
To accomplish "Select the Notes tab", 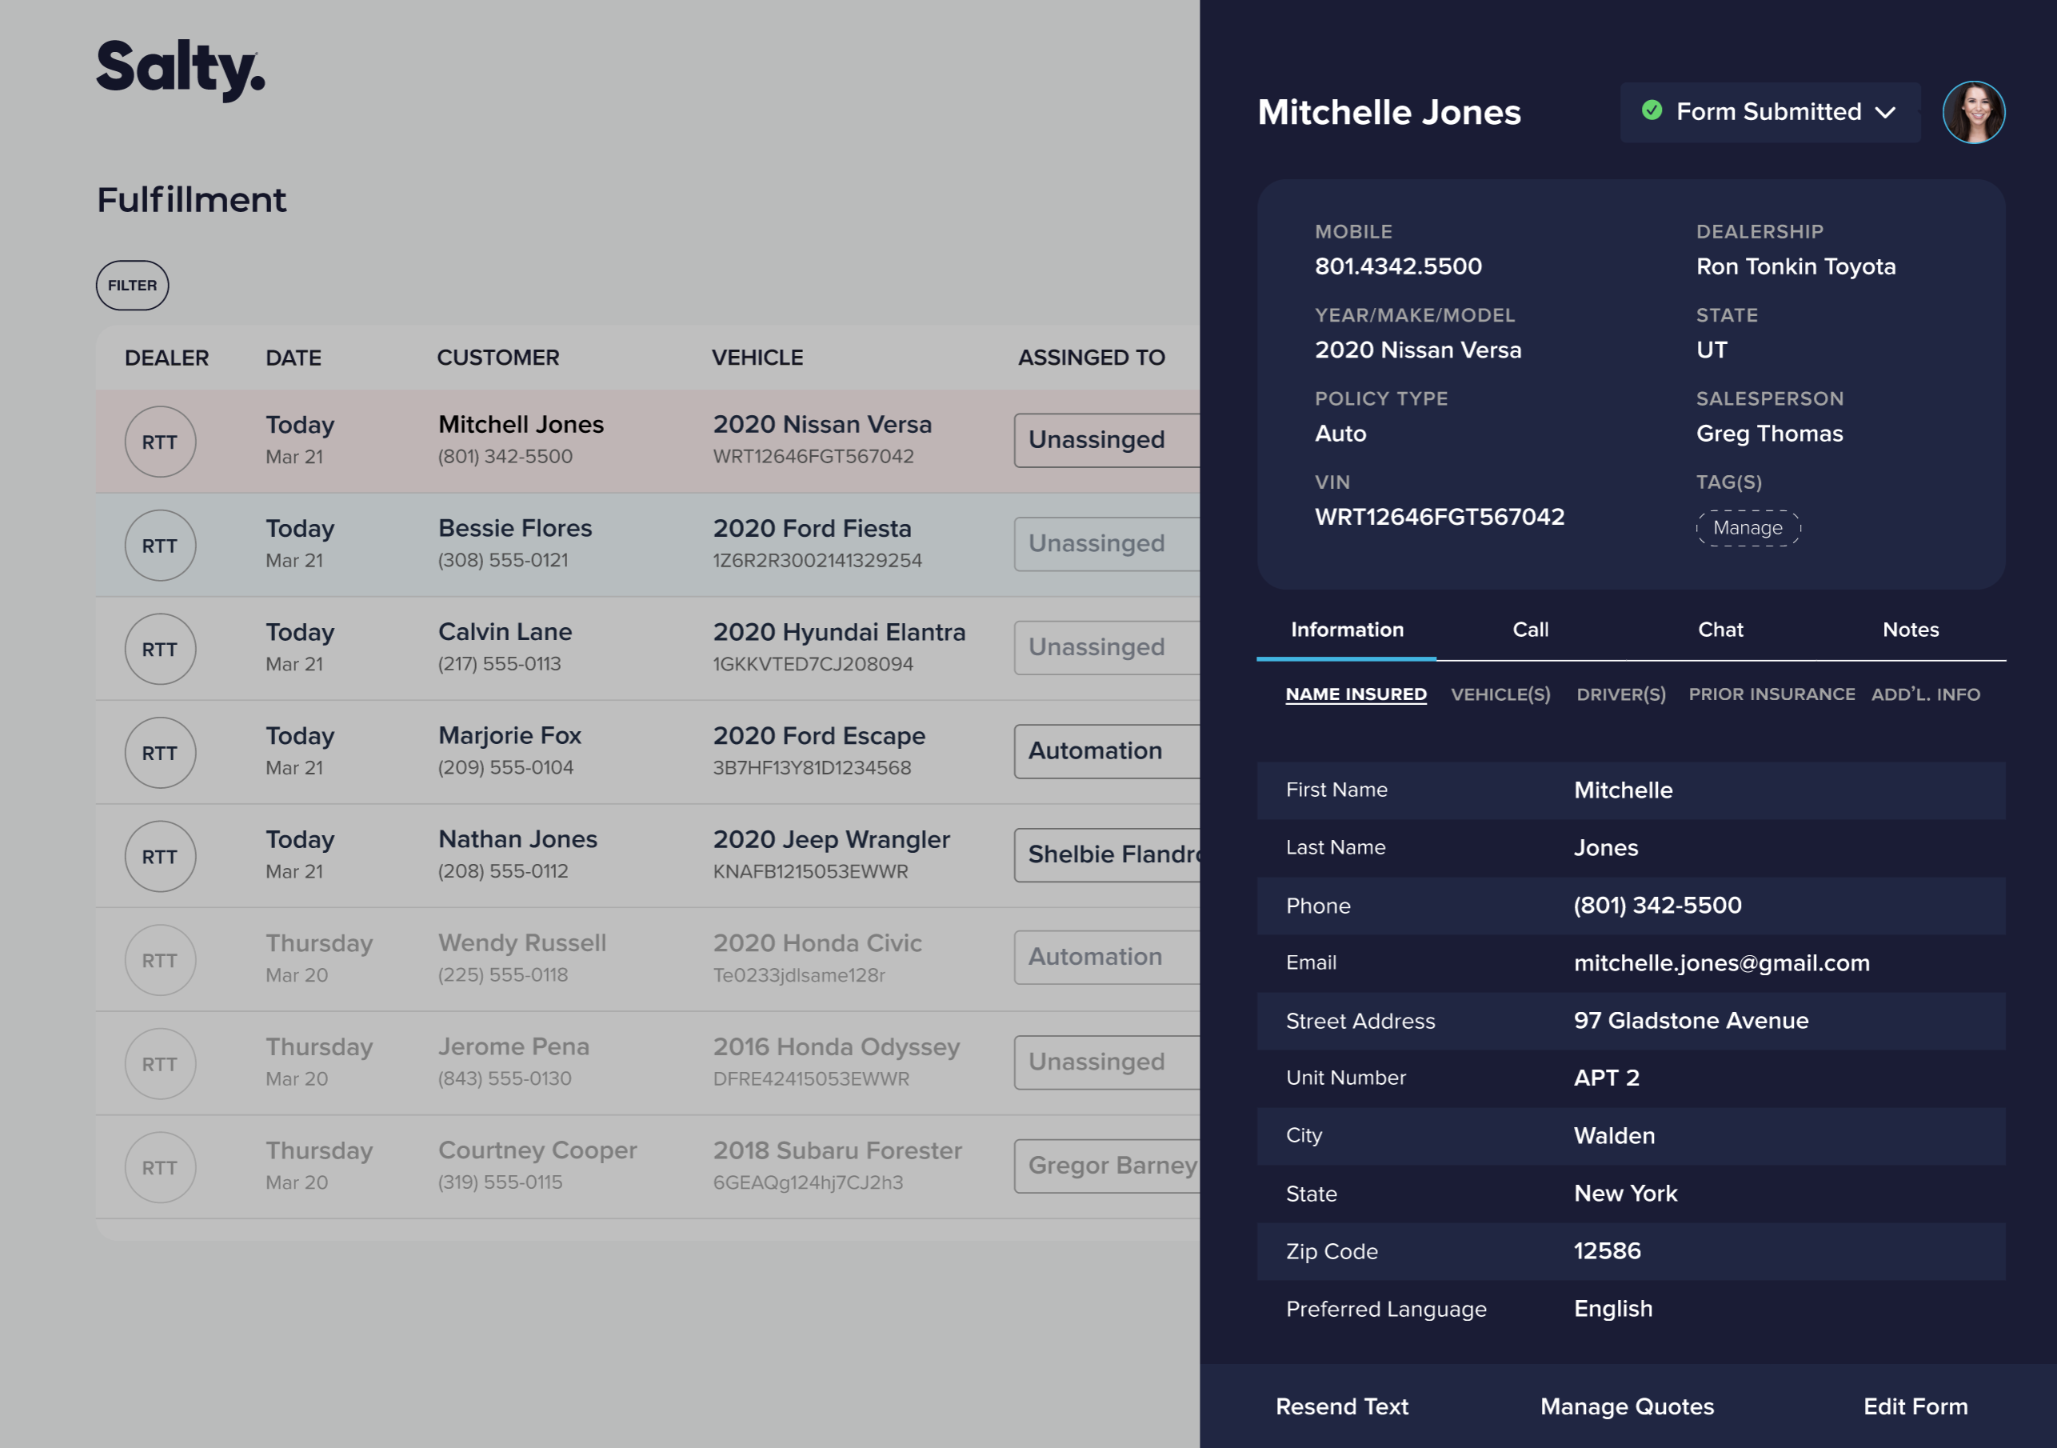I will [x=1910, y=629].
